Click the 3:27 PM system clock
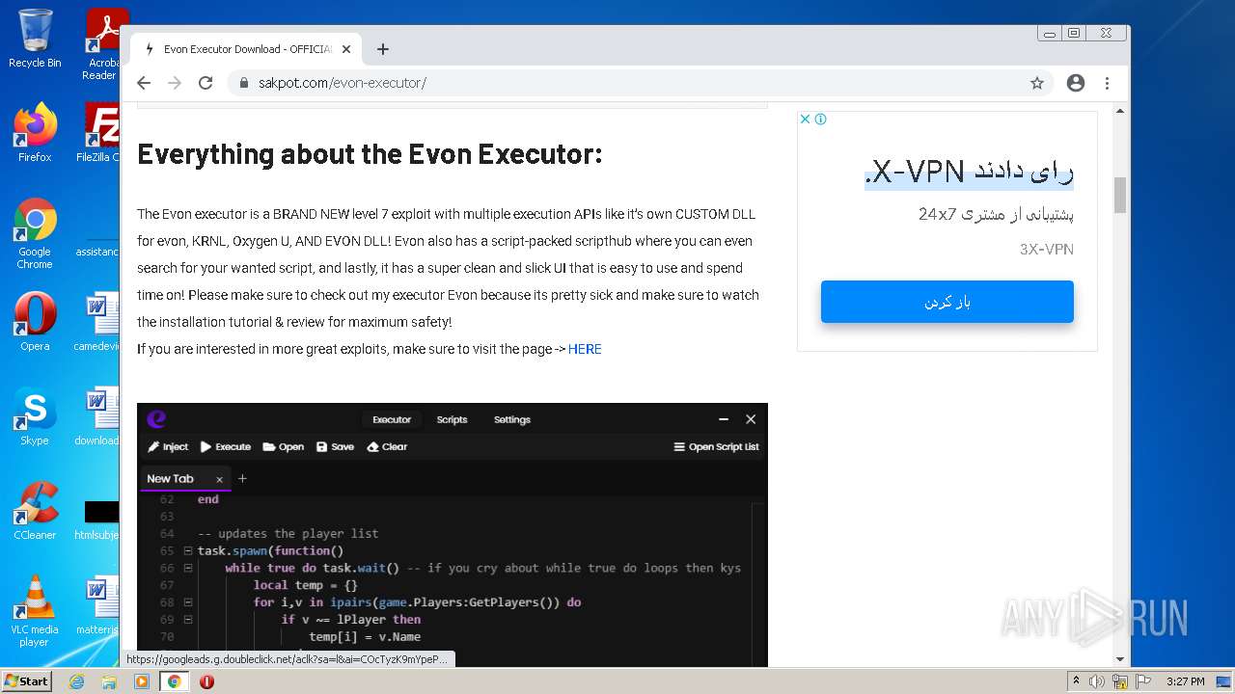Screen dimensions: 1235x694 click(1185, 681)
